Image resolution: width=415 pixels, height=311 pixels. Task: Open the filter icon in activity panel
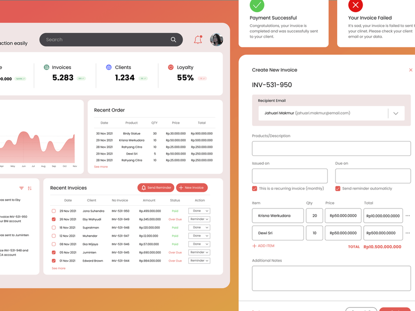click(21, 188)
